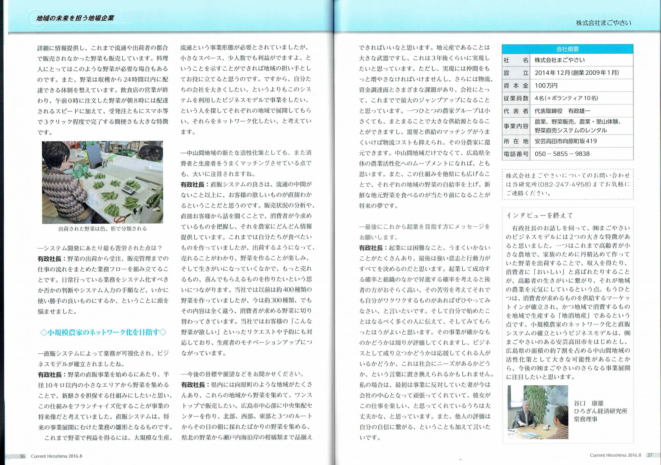The height and width of the screenshot is (465, 661).
Task: Click the phone number 050-5855-9838
Action: 562,154
